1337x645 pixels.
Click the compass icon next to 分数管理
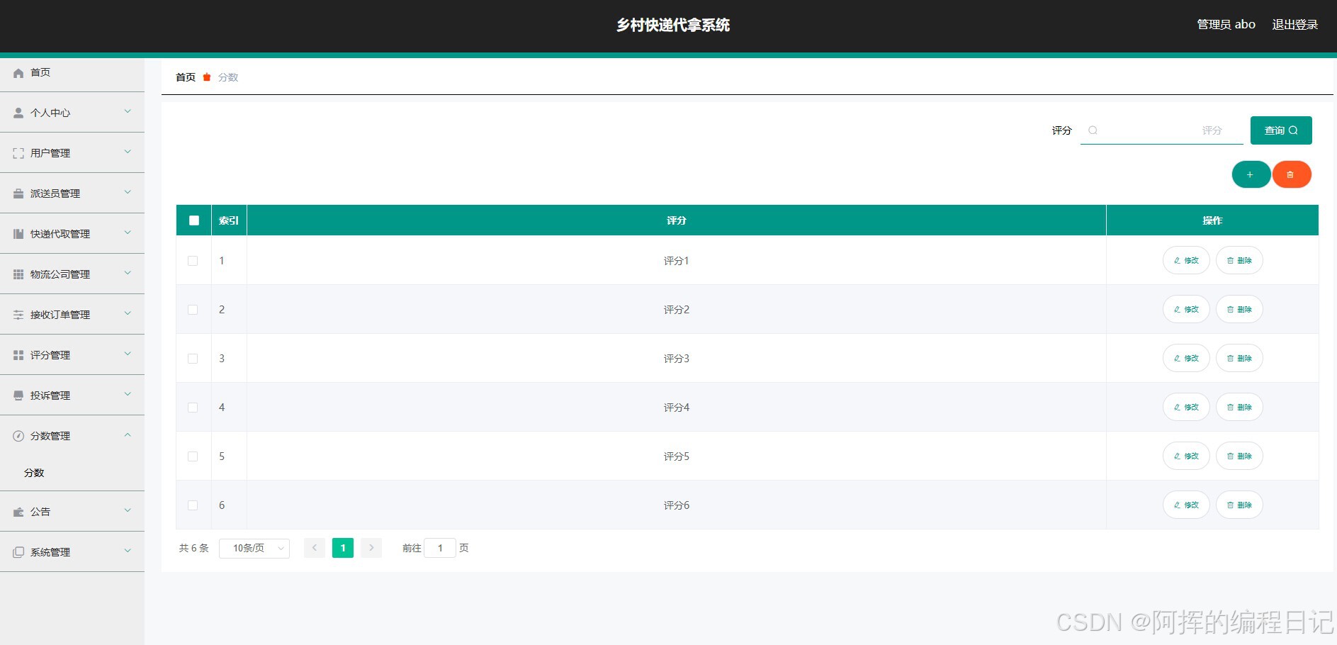[x=18, y=436]
